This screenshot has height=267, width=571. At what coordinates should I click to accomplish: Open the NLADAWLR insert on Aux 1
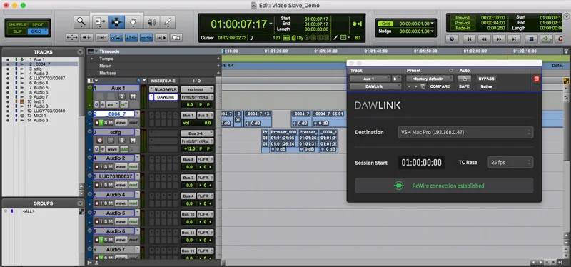[x=166, y=89]
